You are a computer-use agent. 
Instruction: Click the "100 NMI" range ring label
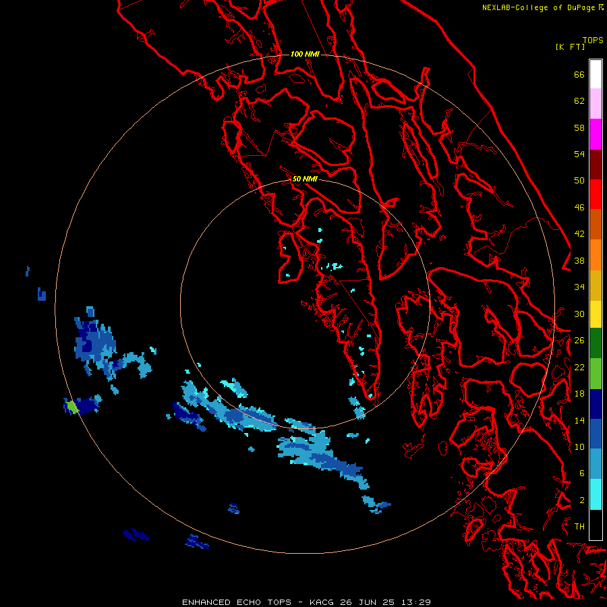[305, 54]
